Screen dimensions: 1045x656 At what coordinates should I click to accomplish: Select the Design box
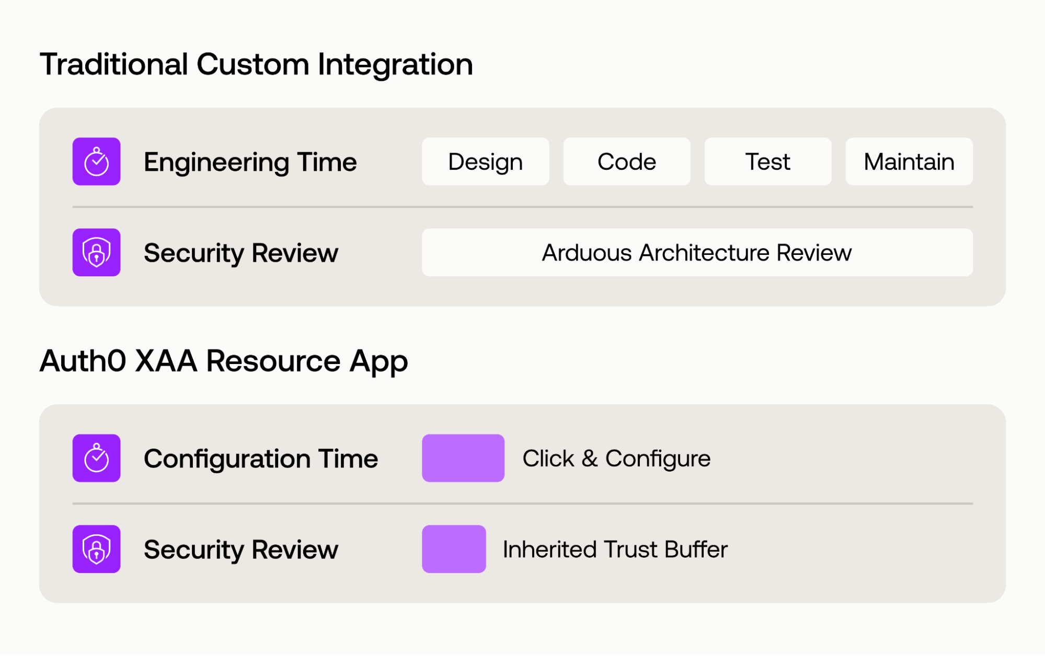click(x=486, y=161)
